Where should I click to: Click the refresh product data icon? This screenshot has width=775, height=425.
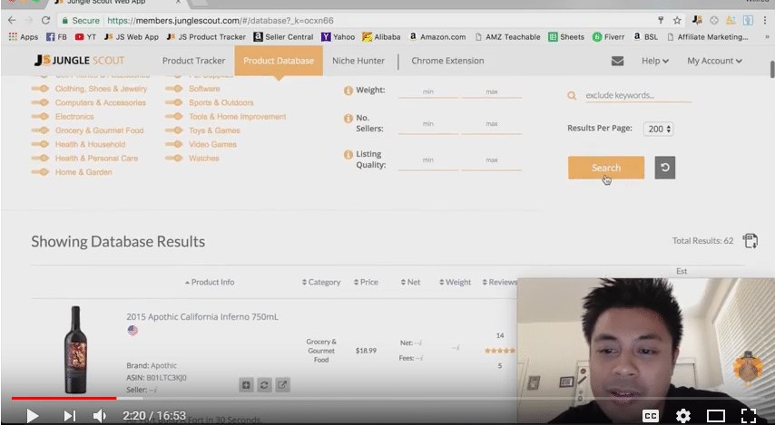pyautogui.click(x=264, y=384)
